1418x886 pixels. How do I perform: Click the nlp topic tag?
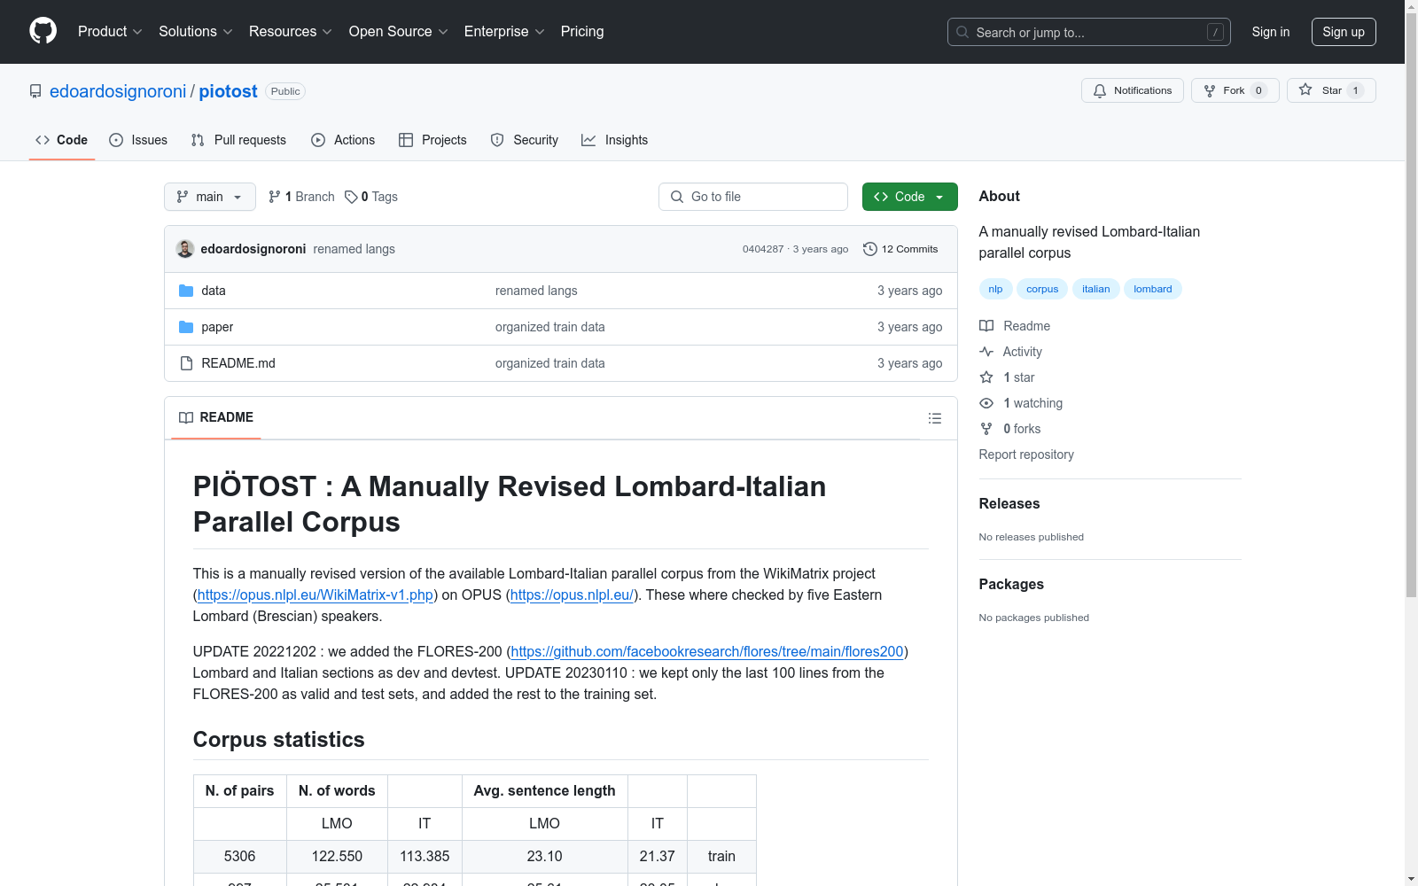point(996,289)
